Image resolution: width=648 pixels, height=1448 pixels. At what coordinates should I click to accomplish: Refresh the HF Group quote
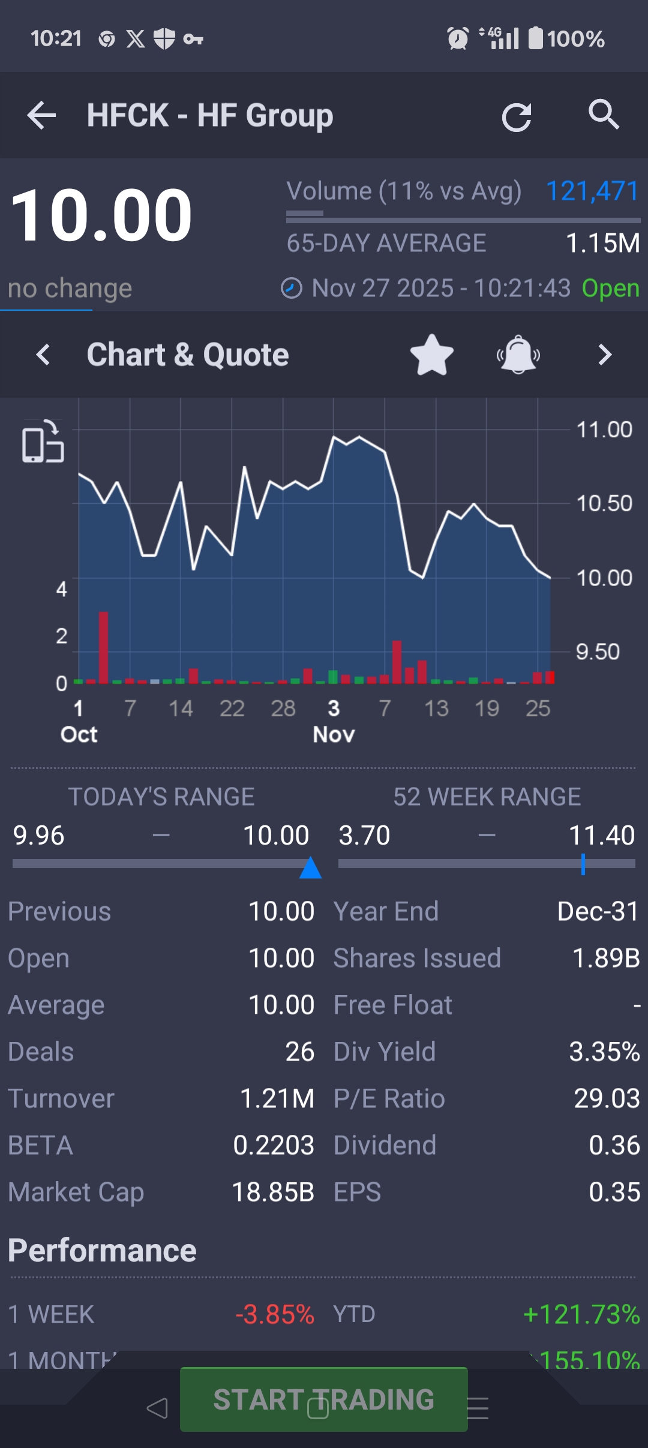516,116
